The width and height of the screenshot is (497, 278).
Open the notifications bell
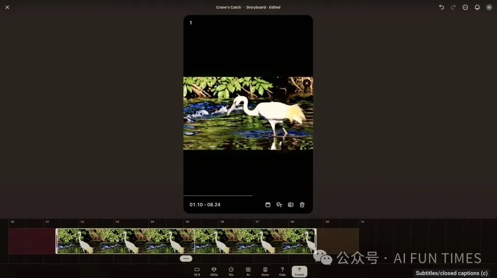[477, 7]
